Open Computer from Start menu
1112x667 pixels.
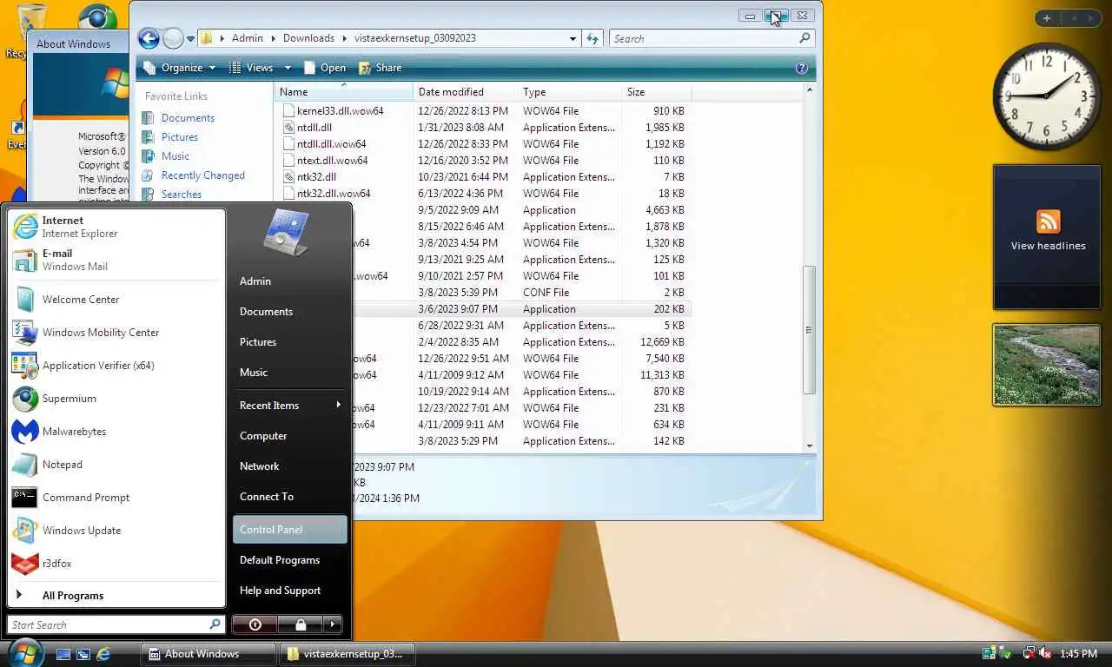[290, 436]
